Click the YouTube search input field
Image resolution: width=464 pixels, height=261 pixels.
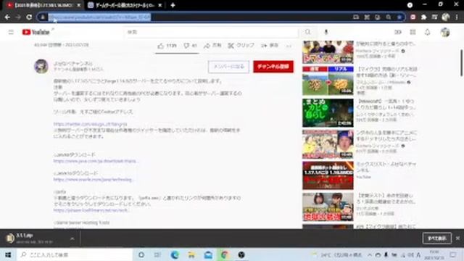coord(212,32)
